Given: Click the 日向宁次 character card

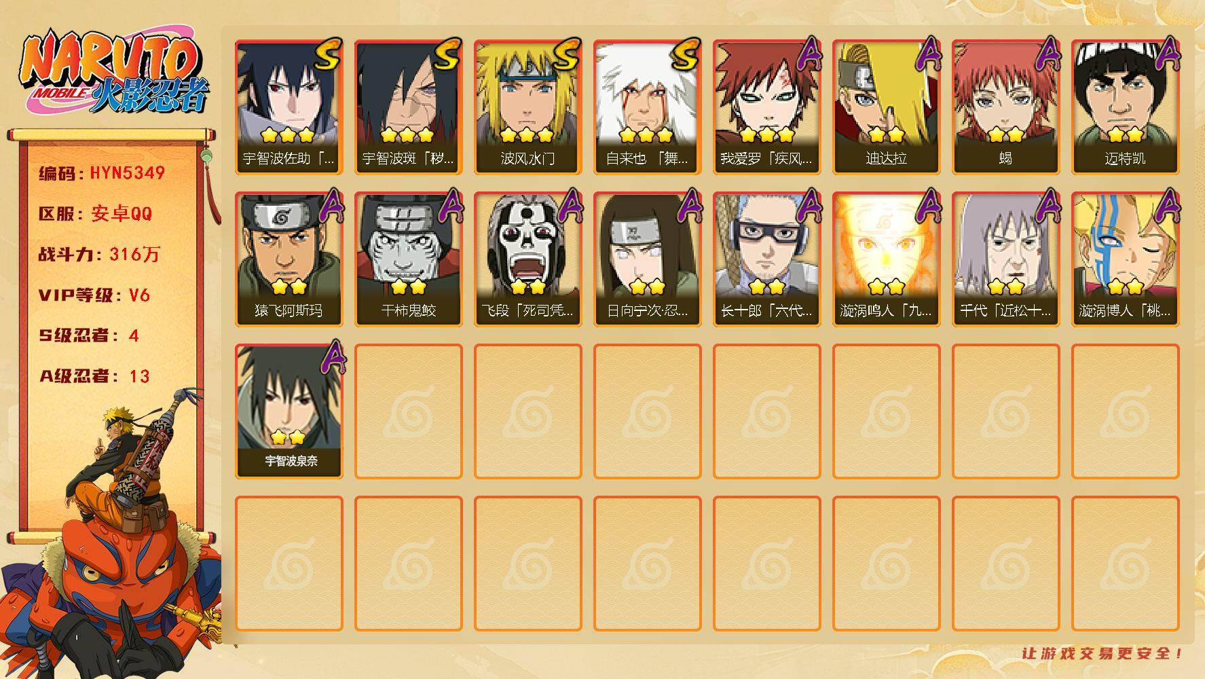Looking at the screenshot, I should click(647, 259).
